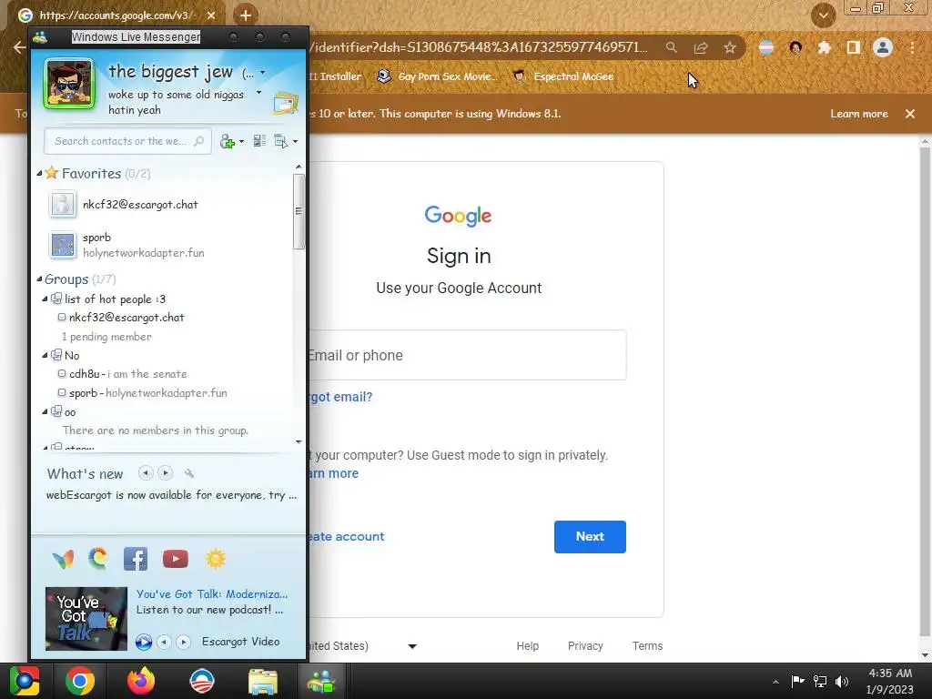Click the Next button on Google sign in
This screenshot has width=932, height=699.
pos(590,537)
